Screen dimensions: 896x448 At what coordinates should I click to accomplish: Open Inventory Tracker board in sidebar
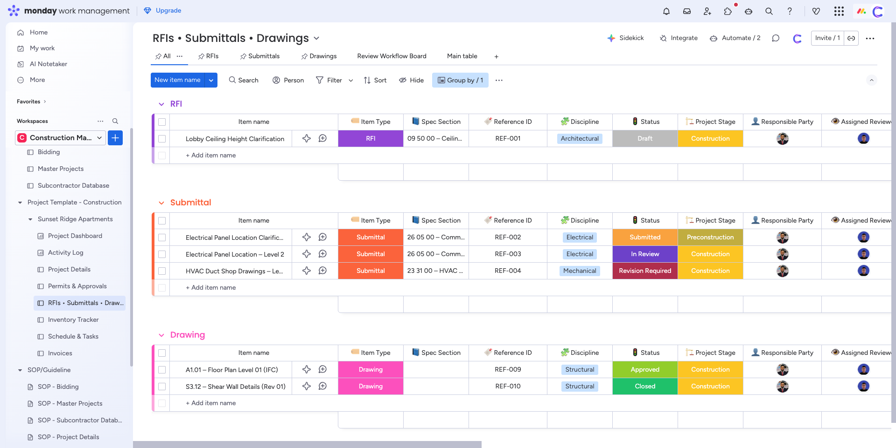73,320
